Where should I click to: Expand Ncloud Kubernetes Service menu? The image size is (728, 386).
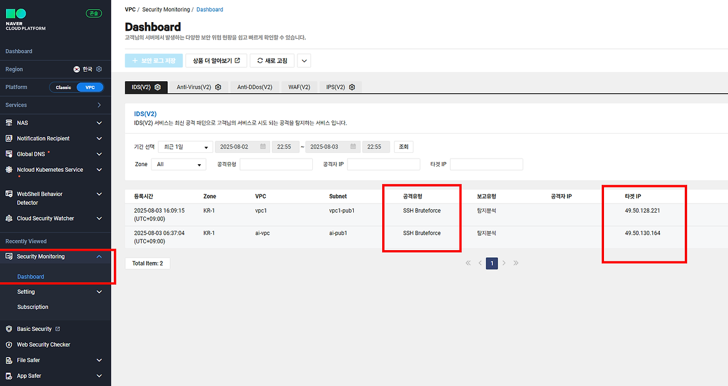pos(99,169)
